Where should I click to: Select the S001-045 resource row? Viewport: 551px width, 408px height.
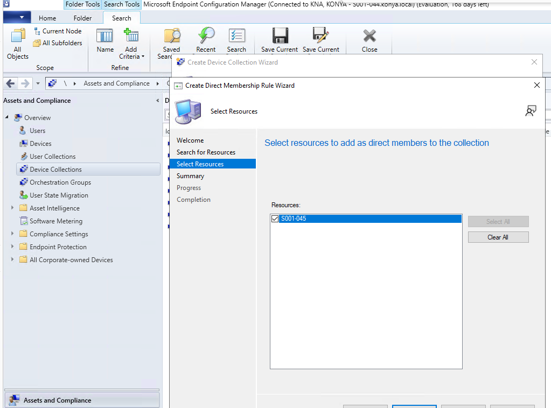371,219
